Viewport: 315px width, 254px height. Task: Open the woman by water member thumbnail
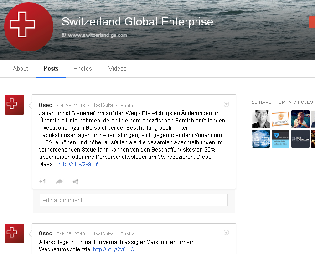pyautogui.click(x=300, y=119)
